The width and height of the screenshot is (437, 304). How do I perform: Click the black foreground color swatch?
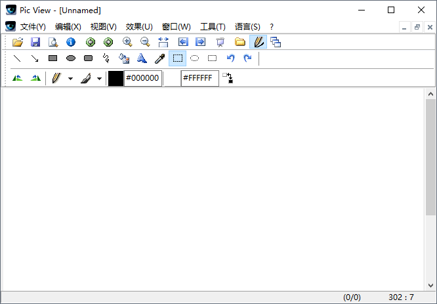[x=115, y=78]
